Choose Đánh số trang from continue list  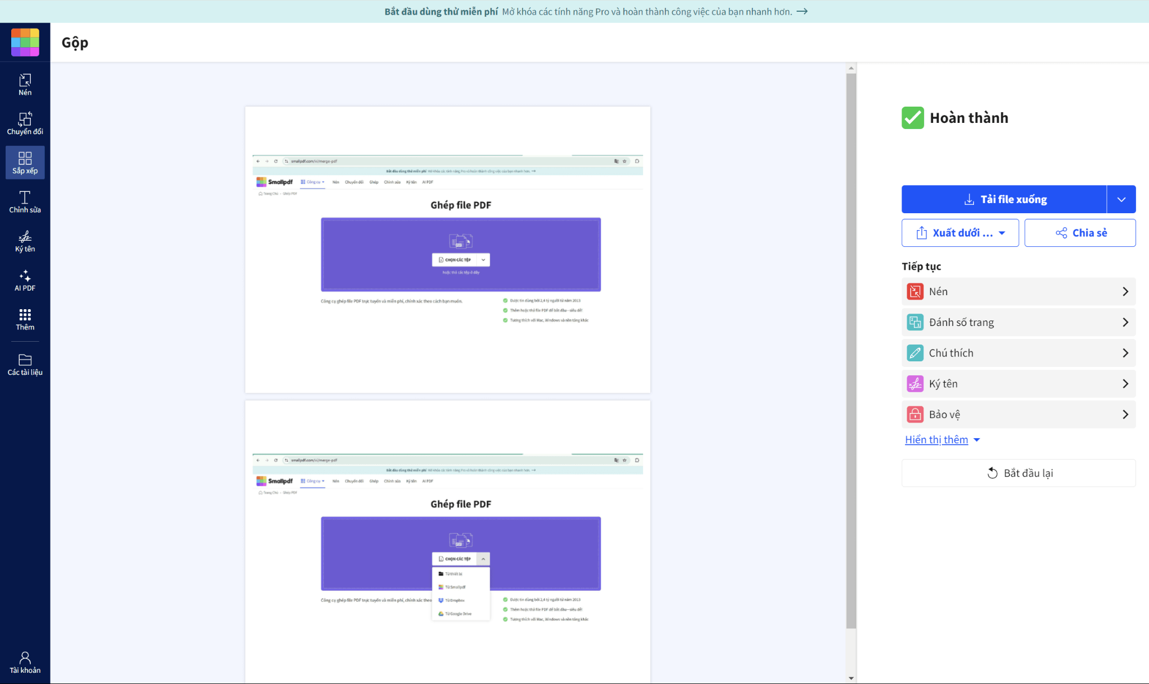click(1018, 322)
